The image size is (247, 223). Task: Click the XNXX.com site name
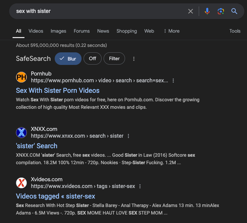coord(44,129)
